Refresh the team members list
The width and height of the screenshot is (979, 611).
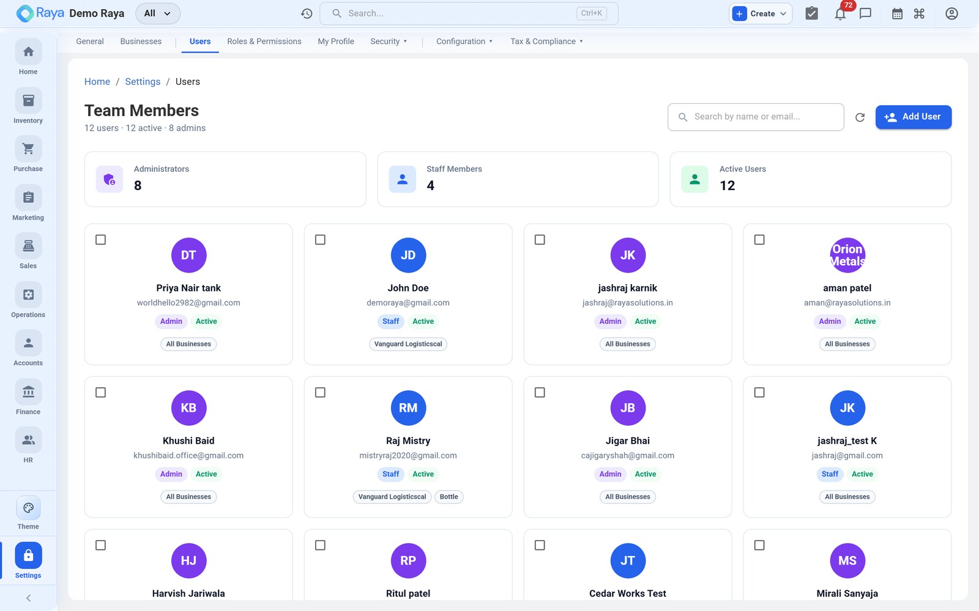[x=860, y=117]
